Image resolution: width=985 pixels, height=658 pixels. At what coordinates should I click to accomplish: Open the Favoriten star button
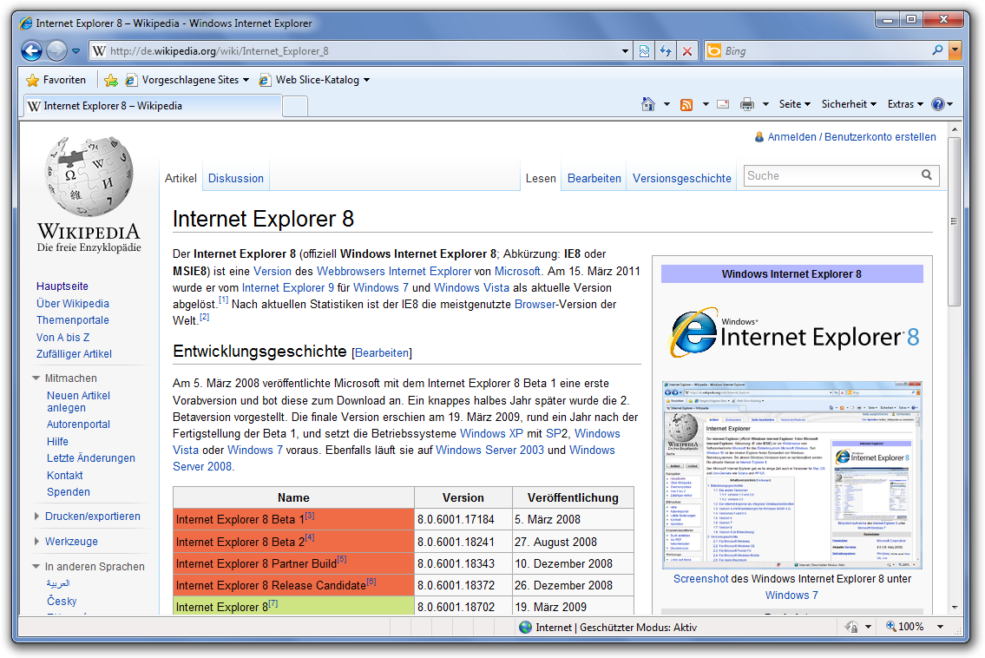[56, 80]
